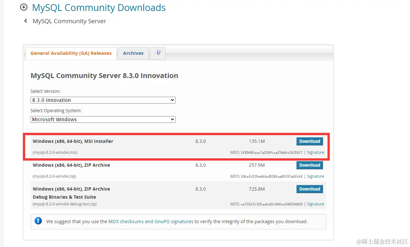410x247 pixels.
Task: Download the 257.9M ZIP Archive
Action: (309, 165)
